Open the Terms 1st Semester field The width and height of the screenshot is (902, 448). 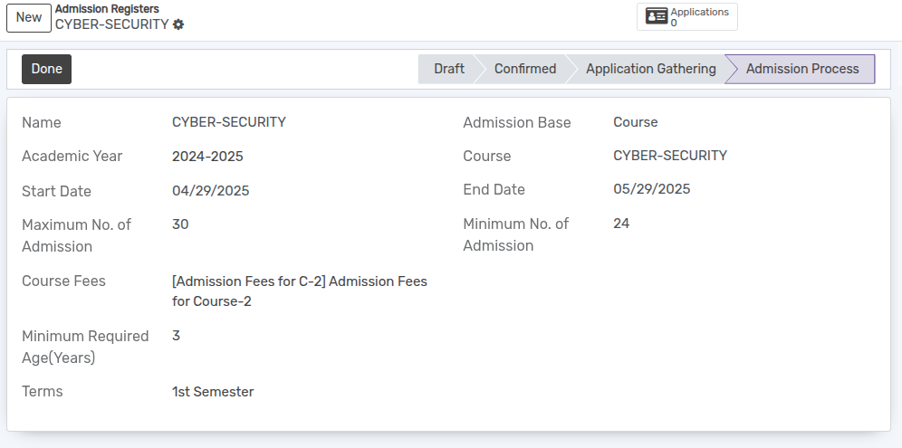tap(213, 392)
